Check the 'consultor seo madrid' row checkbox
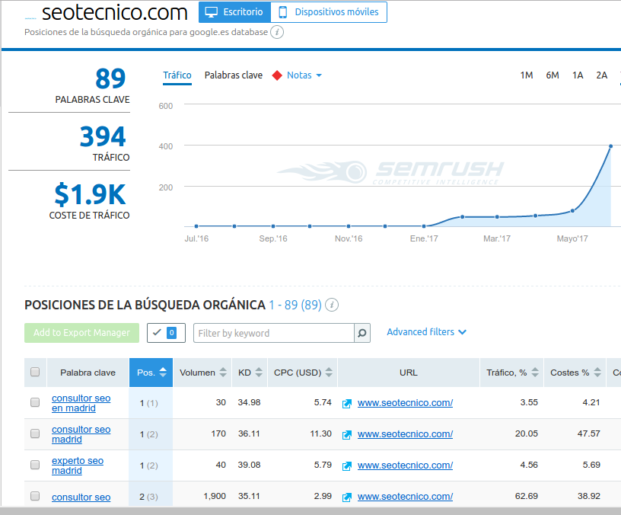The width and height of the screenshot is (621, 515). tap(35, 433)
